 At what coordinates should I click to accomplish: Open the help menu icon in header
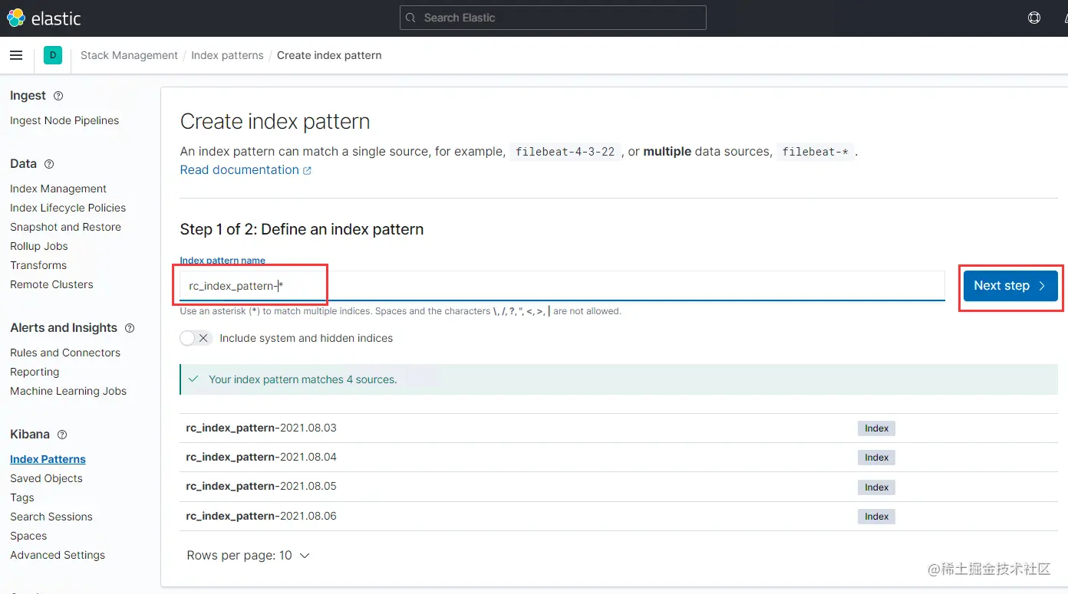[x=1034, y=18]
